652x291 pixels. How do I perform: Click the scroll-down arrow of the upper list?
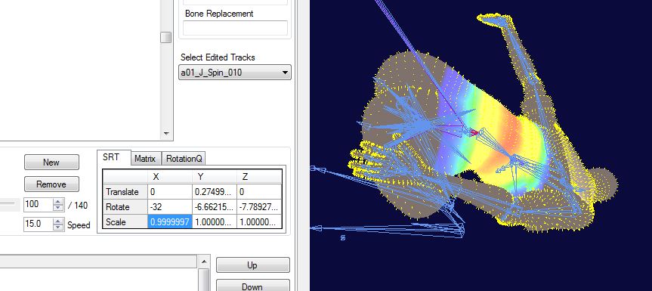[x=166, y=134]
